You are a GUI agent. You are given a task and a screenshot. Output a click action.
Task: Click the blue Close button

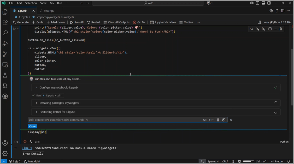(32, 126)
